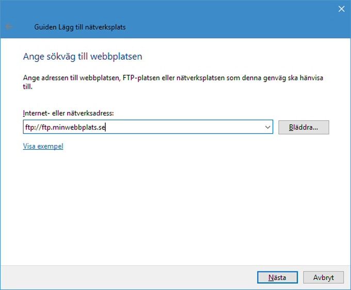The height and width of the screenshot is (290, 351).
Task: Close the network location wizard
Action: [x=341, y=9]
